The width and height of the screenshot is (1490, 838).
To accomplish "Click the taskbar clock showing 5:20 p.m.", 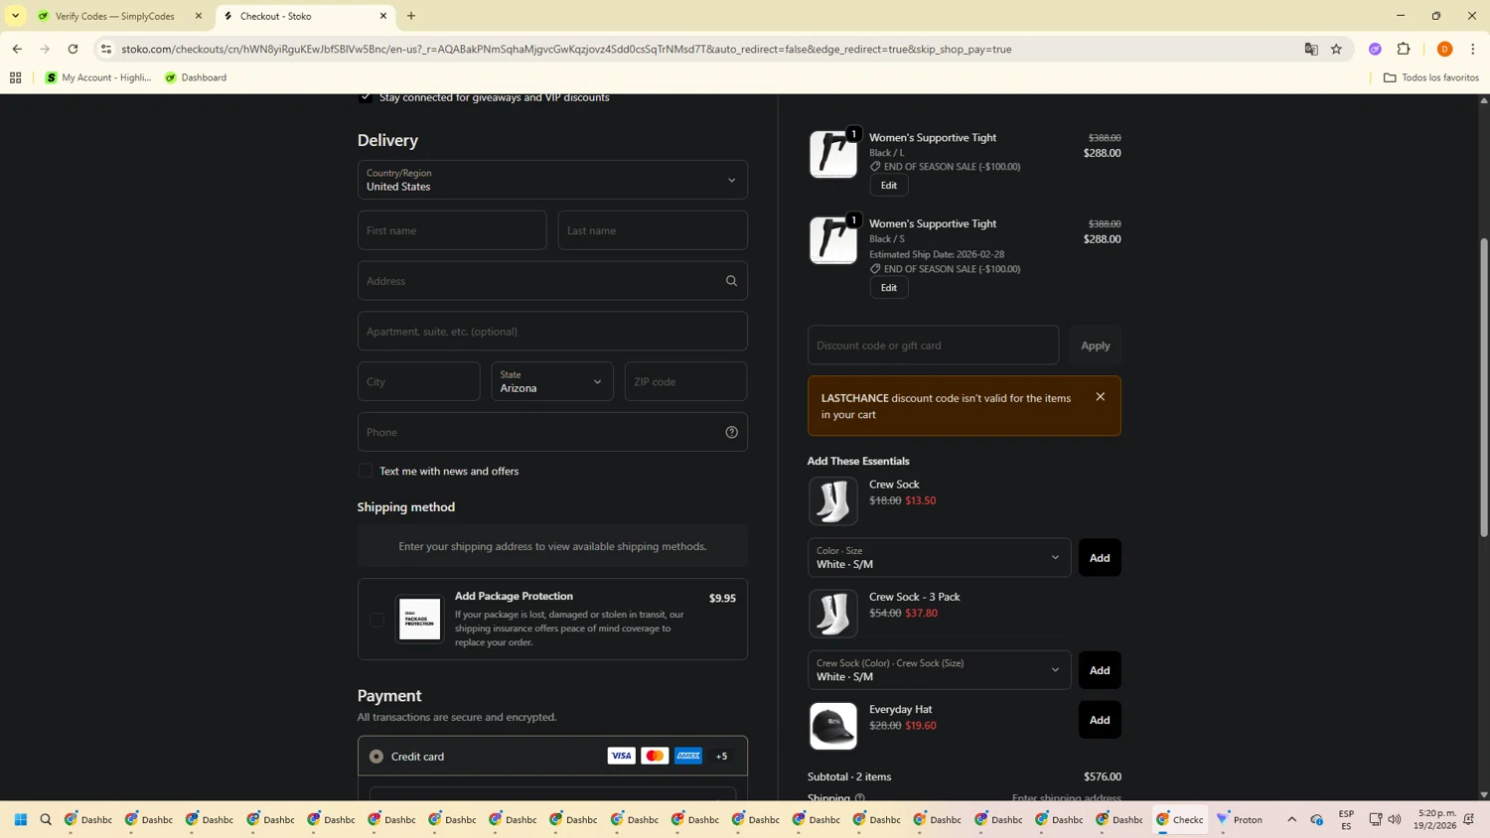I will 1435,820.
